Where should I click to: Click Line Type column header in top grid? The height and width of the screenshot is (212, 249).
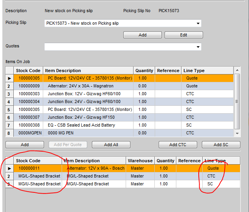[194, 71]
